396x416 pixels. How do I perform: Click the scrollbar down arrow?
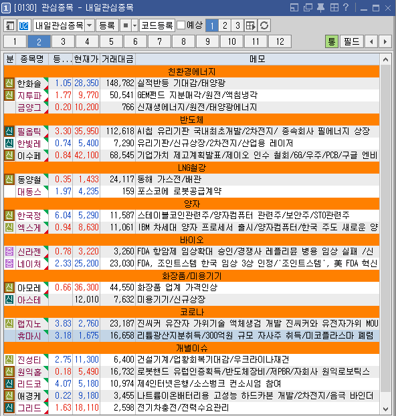(x=386, y=409)
